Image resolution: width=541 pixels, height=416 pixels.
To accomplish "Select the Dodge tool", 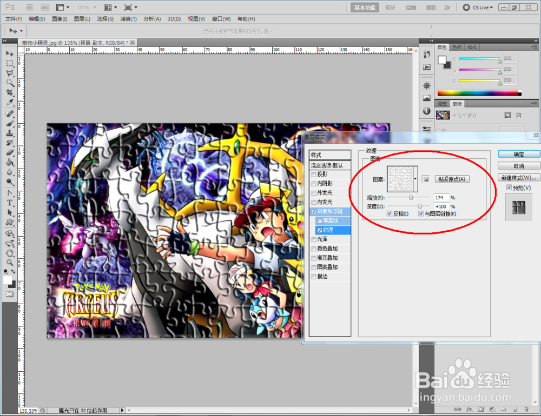I will coord(10,182).
